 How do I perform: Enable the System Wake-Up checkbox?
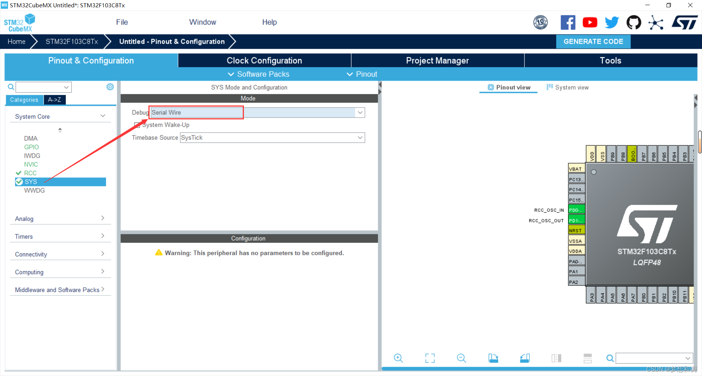click(x=137, y=125)
